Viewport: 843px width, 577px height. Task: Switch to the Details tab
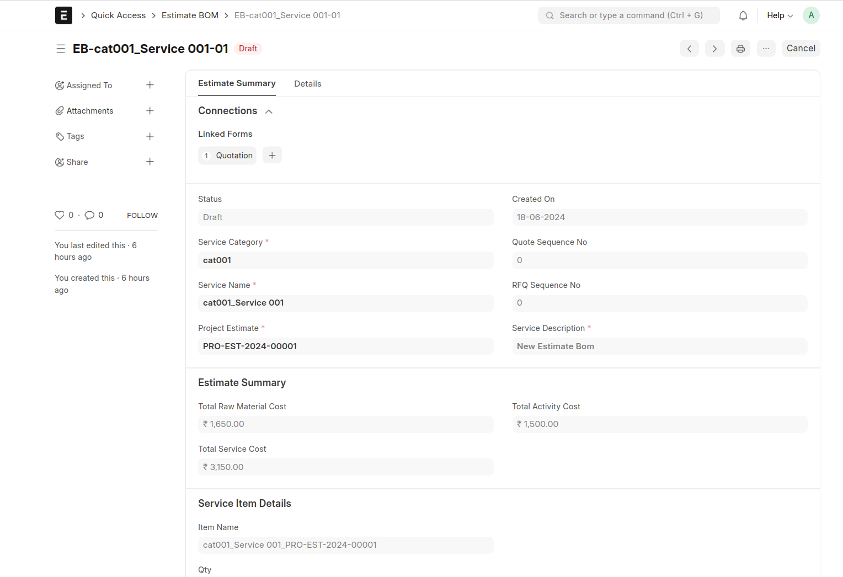[x=307, y=84]
